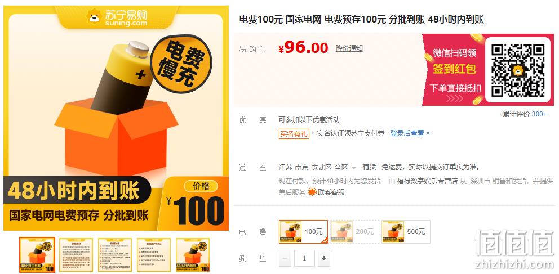Click the quantity input field
This screenshot has height=274, width=559.
tap(304, 258)
